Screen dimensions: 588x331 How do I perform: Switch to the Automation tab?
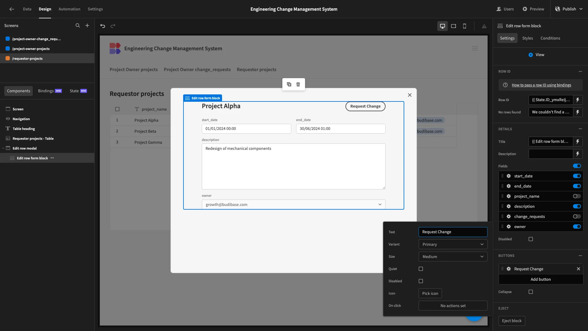69,9
